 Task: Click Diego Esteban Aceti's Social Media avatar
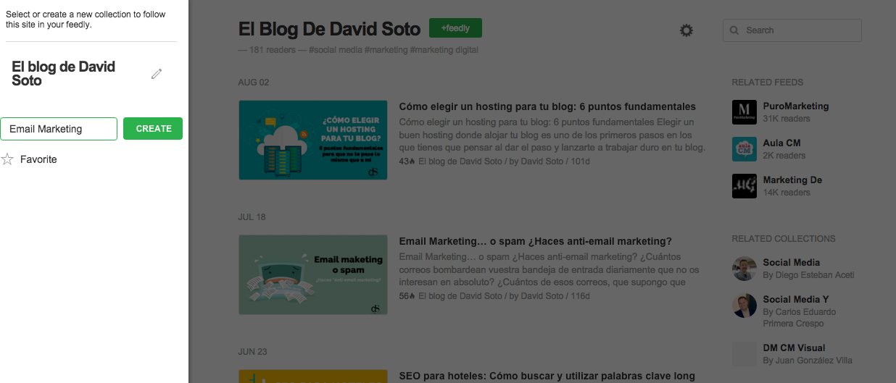coord(744,269)
